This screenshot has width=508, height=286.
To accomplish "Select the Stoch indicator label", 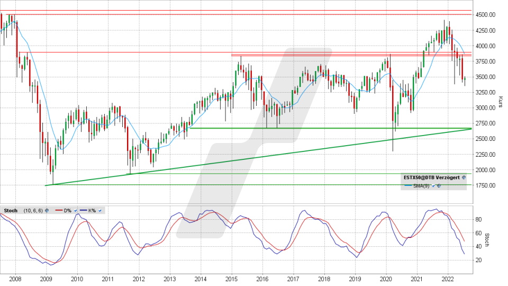I will pyautogui.click(x=11, y=210).
